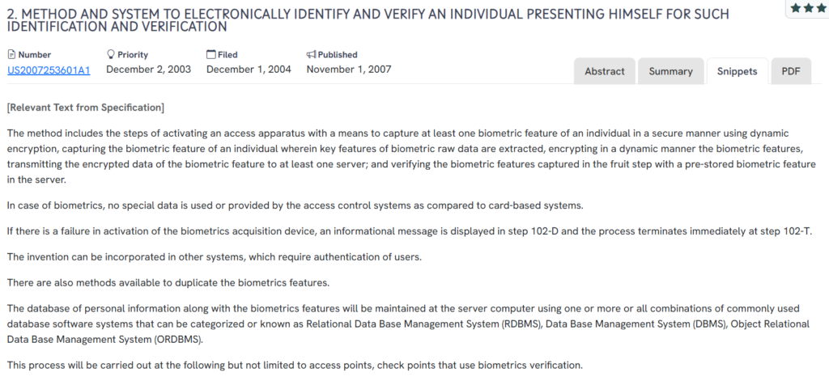Click the published date November 1, 2007
829x385 pixels.
(x=348, y=70)
